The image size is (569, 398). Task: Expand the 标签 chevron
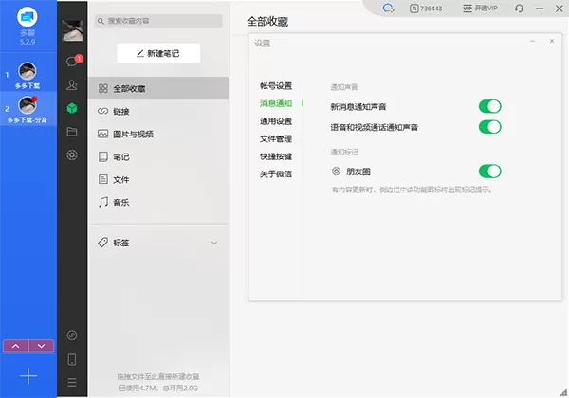[214, 243]
